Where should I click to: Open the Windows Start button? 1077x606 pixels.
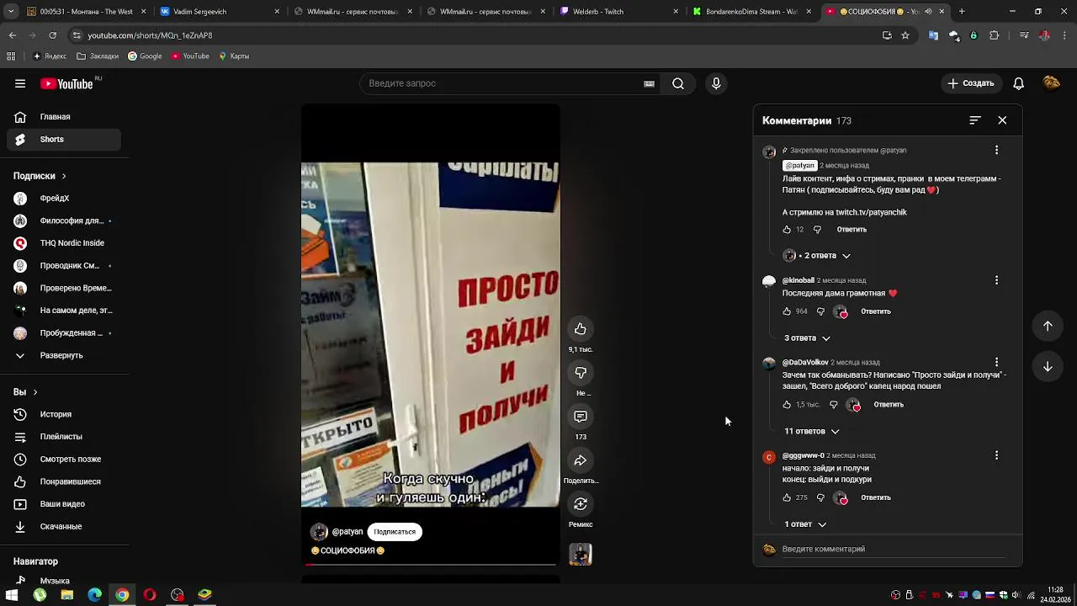pyautogui.click(x=12, y=595)
